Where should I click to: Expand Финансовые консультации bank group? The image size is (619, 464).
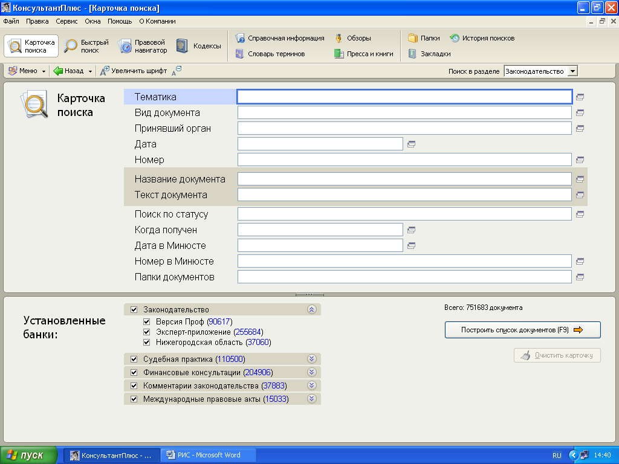(x=311, y=372)
